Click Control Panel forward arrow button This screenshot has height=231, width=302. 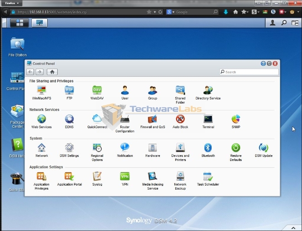pyautogui.click(x=40, y=72)
